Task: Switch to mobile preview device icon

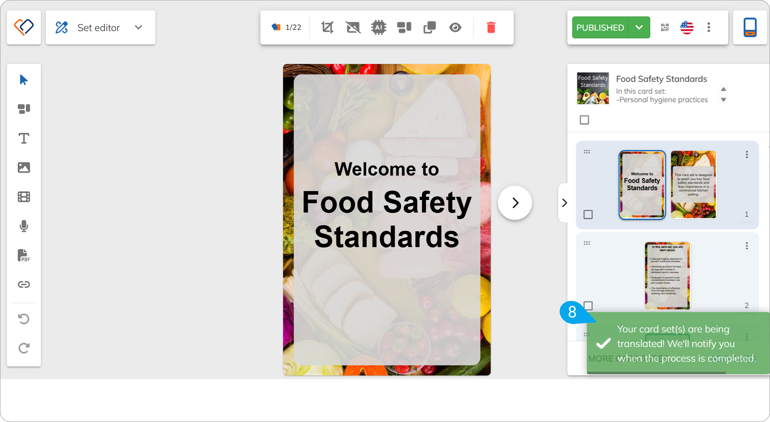Action: 750,27
